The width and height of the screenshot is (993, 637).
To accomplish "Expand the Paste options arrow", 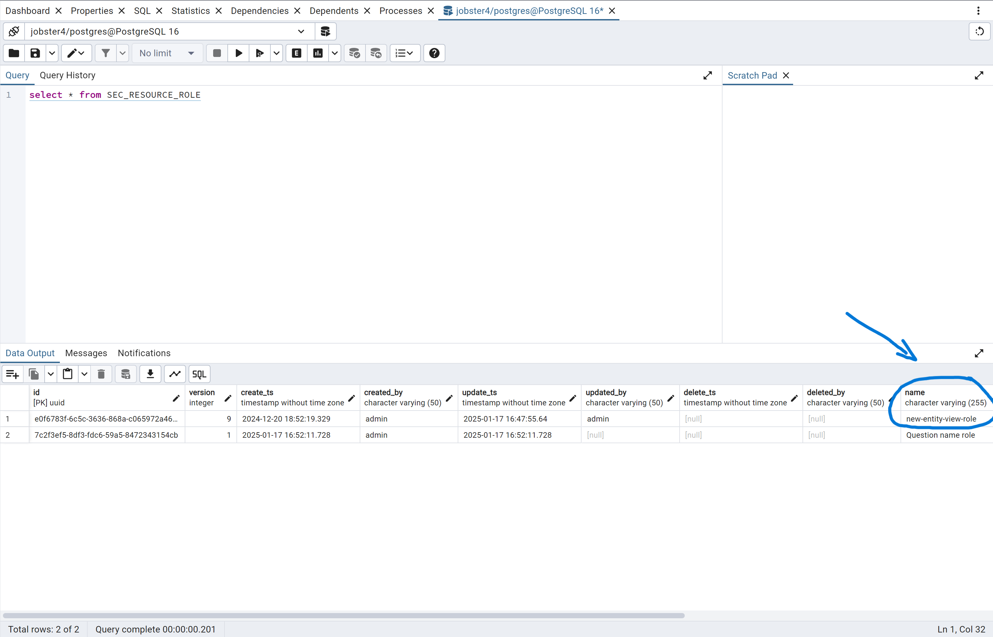I will (84, 374).
